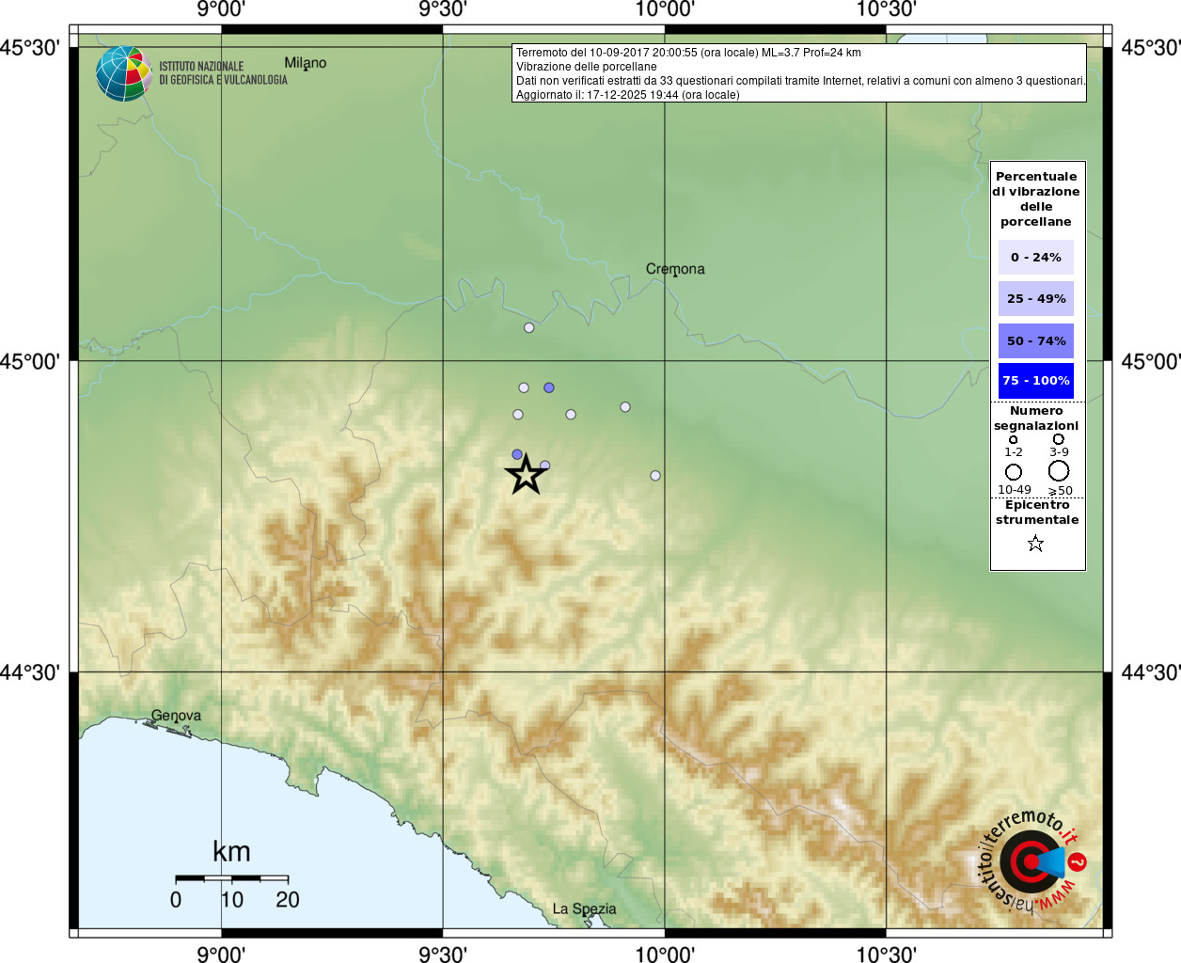Click the 'Numero segnalazioni' legend heading
The width and height of the screenshot is (1181, 963).
tap(1036, 418)
